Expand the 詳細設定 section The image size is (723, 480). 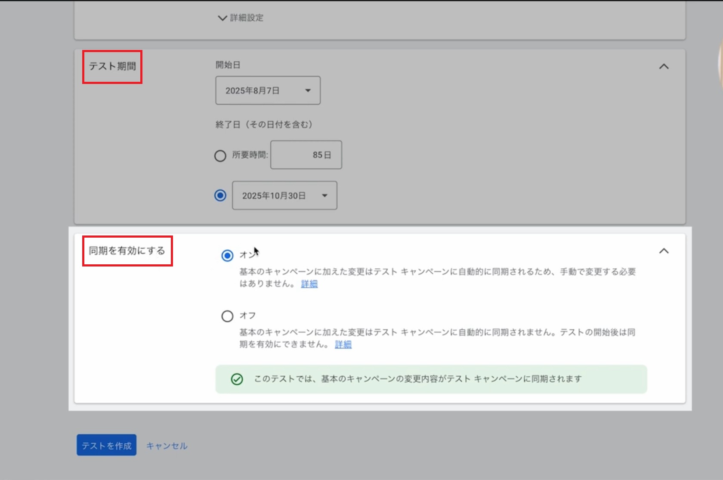coord(241,18)
